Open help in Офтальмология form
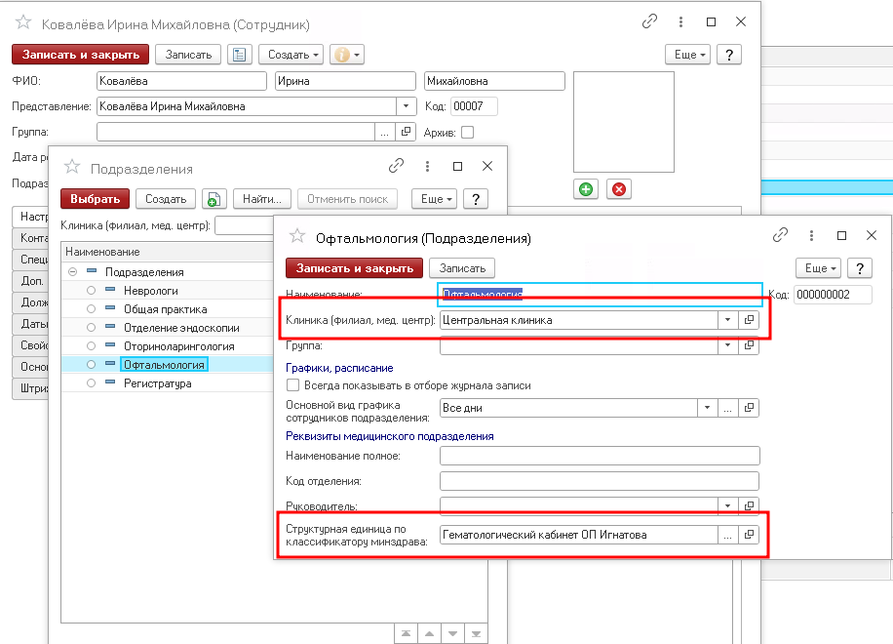 860,268
